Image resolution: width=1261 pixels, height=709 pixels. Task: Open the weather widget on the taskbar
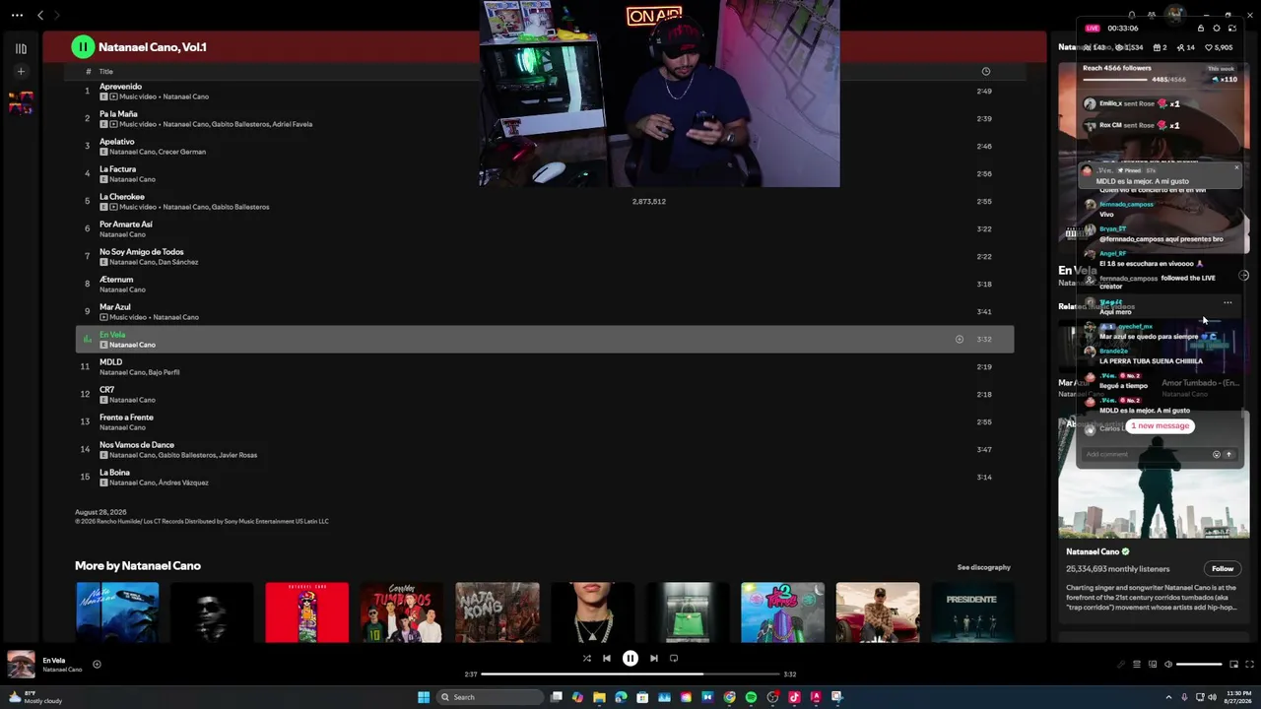click(x=35, y=697)
